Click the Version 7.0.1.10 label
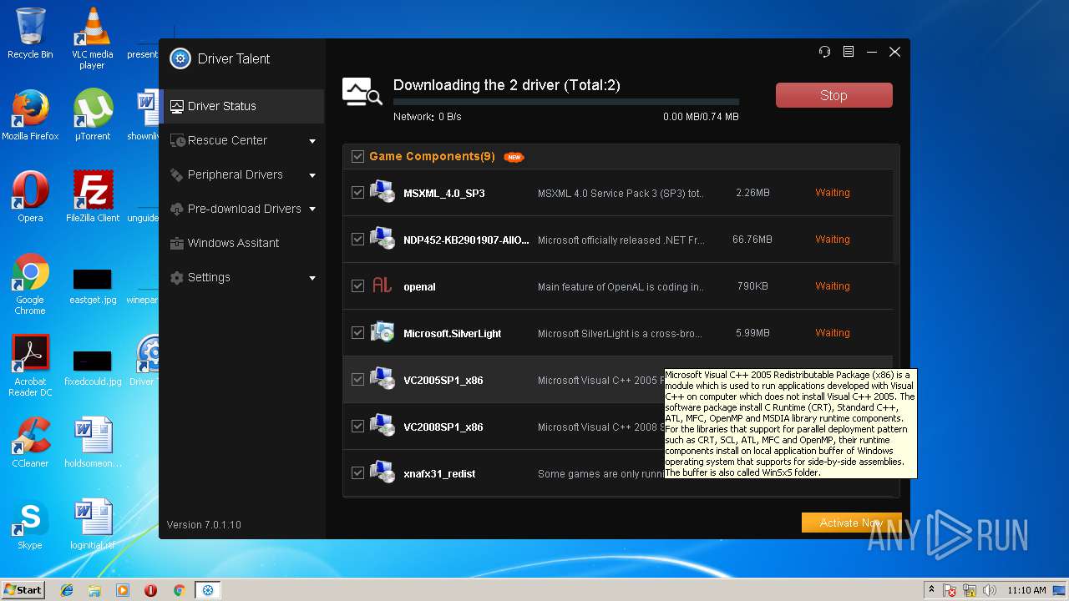 204,524
